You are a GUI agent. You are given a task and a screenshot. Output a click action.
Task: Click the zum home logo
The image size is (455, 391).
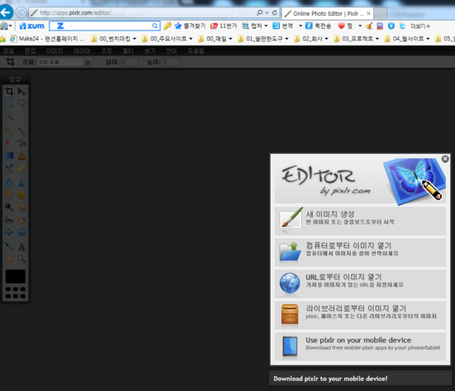tap(32, 26)
